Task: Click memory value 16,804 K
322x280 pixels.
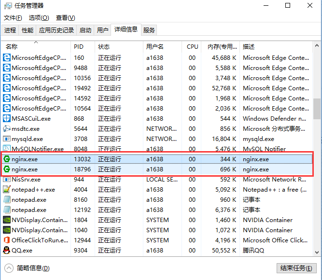Action: (x=224, y=139)
